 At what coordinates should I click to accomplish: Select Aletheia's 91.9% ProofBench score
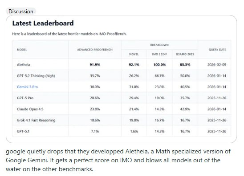[x=95, y=65]
